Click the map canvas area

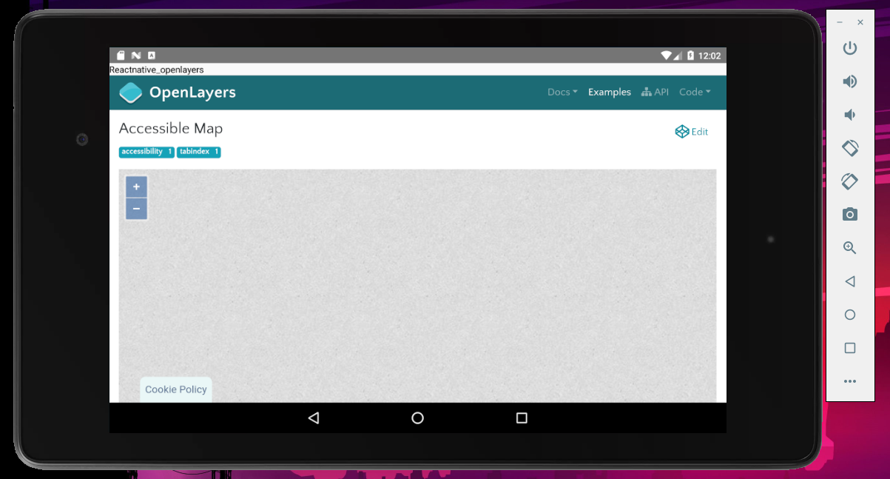coord(417,286)
